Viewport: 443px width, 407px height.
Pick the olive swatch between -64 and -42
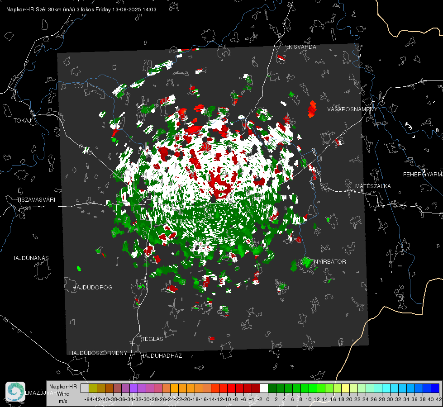click(93, 388)
